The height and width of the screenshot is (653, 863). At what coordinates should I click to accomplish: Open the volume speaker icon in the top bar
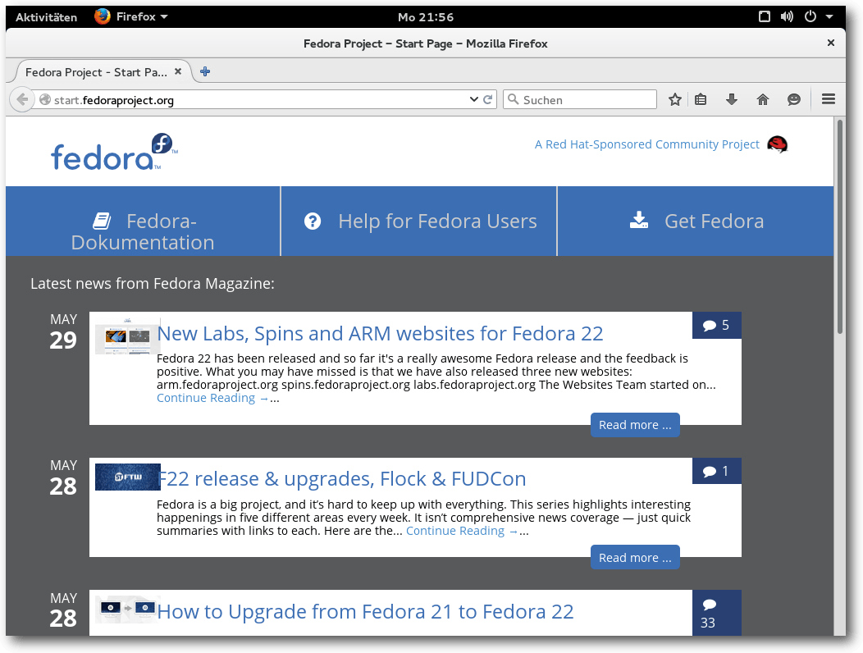tap(787, 16)
